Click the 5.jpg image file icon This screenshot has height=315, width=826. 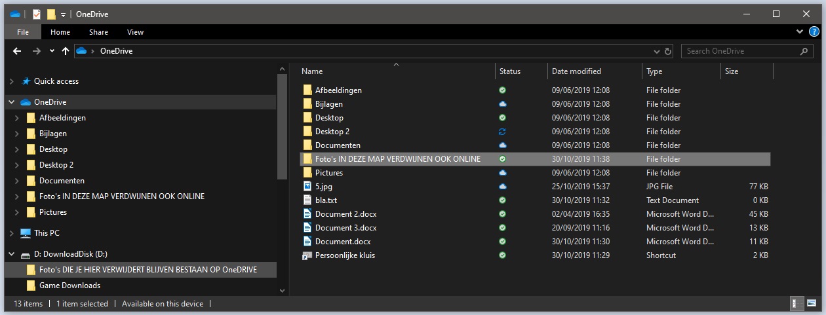click(x=307, y=187)
